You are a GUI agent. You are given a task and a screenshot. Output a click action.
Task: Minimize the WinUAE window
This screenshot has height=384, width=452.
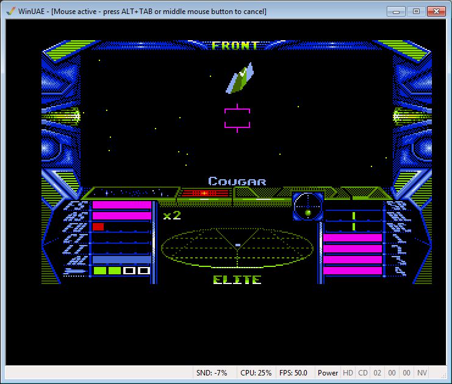(396, 12)
